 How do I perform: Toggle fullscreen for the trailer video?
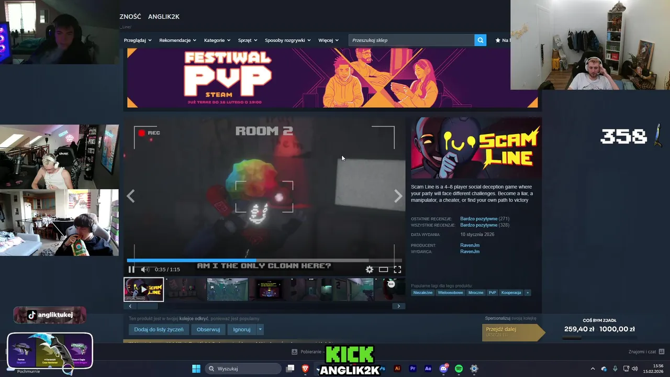(397, 270)
